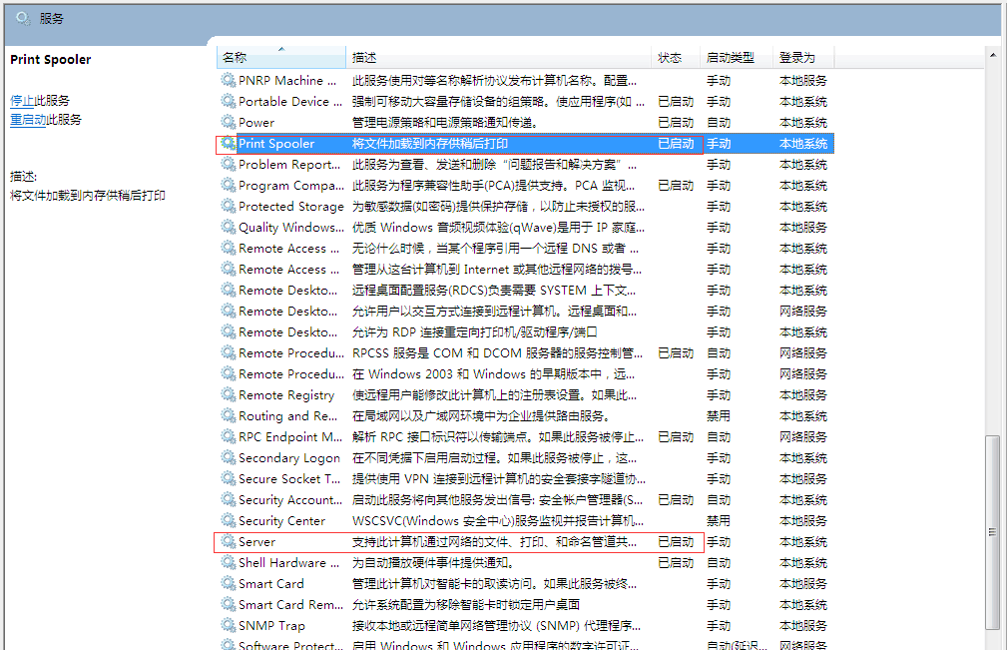Click the Remote Registry gear icon
The image size is (1007, 650).
228,394
